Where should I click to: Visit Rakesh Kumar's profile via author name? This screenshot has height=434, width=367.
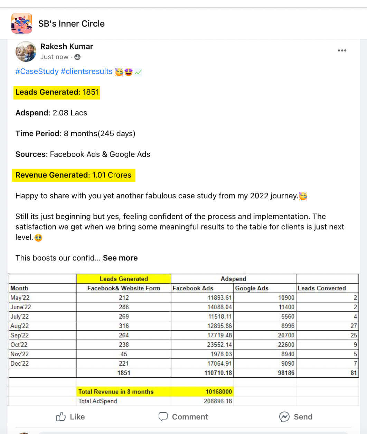(67, 46)
